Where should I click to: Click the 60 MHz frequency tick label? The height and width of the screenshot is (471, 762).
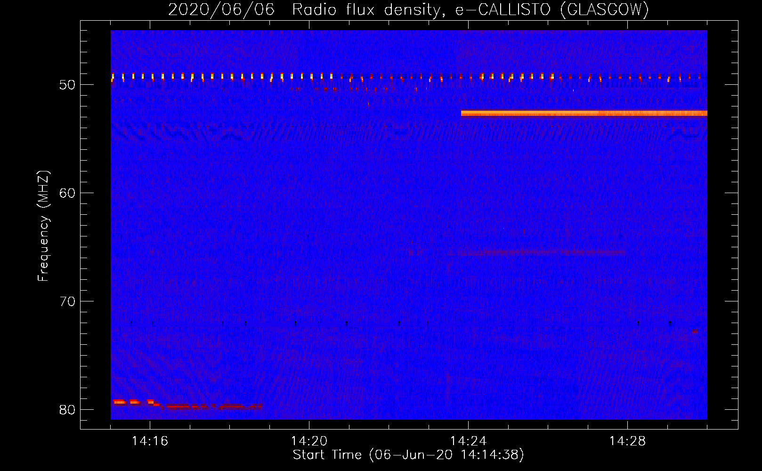point(67,193)
